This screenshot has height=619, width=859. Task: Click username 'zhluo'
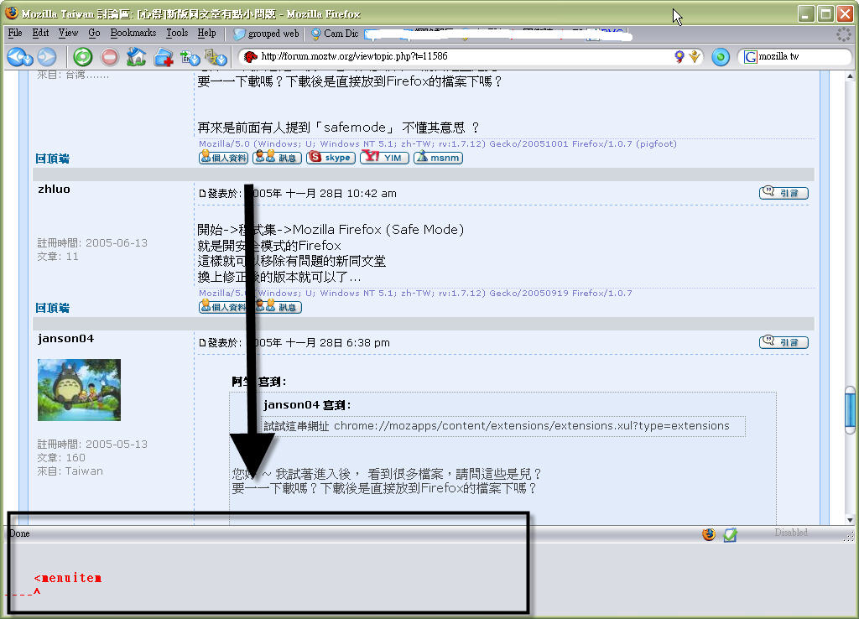coord(55,189)
